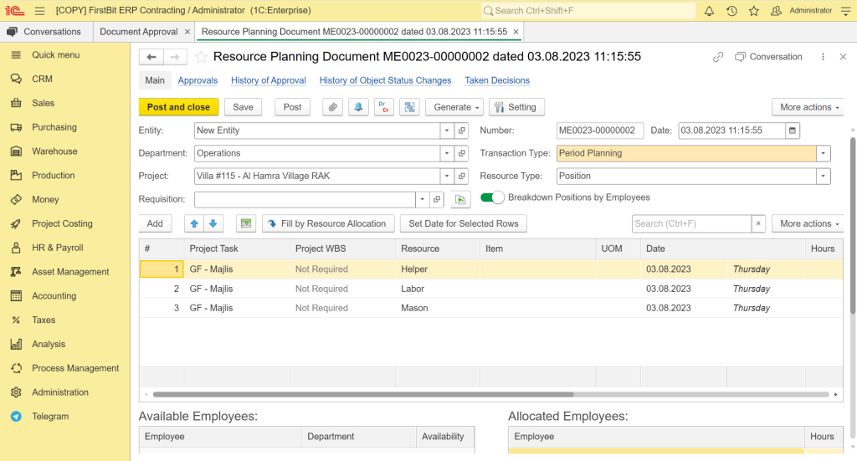Open related documents structure icon
This screenshot has height=461, width=857.
coord(409,107)
